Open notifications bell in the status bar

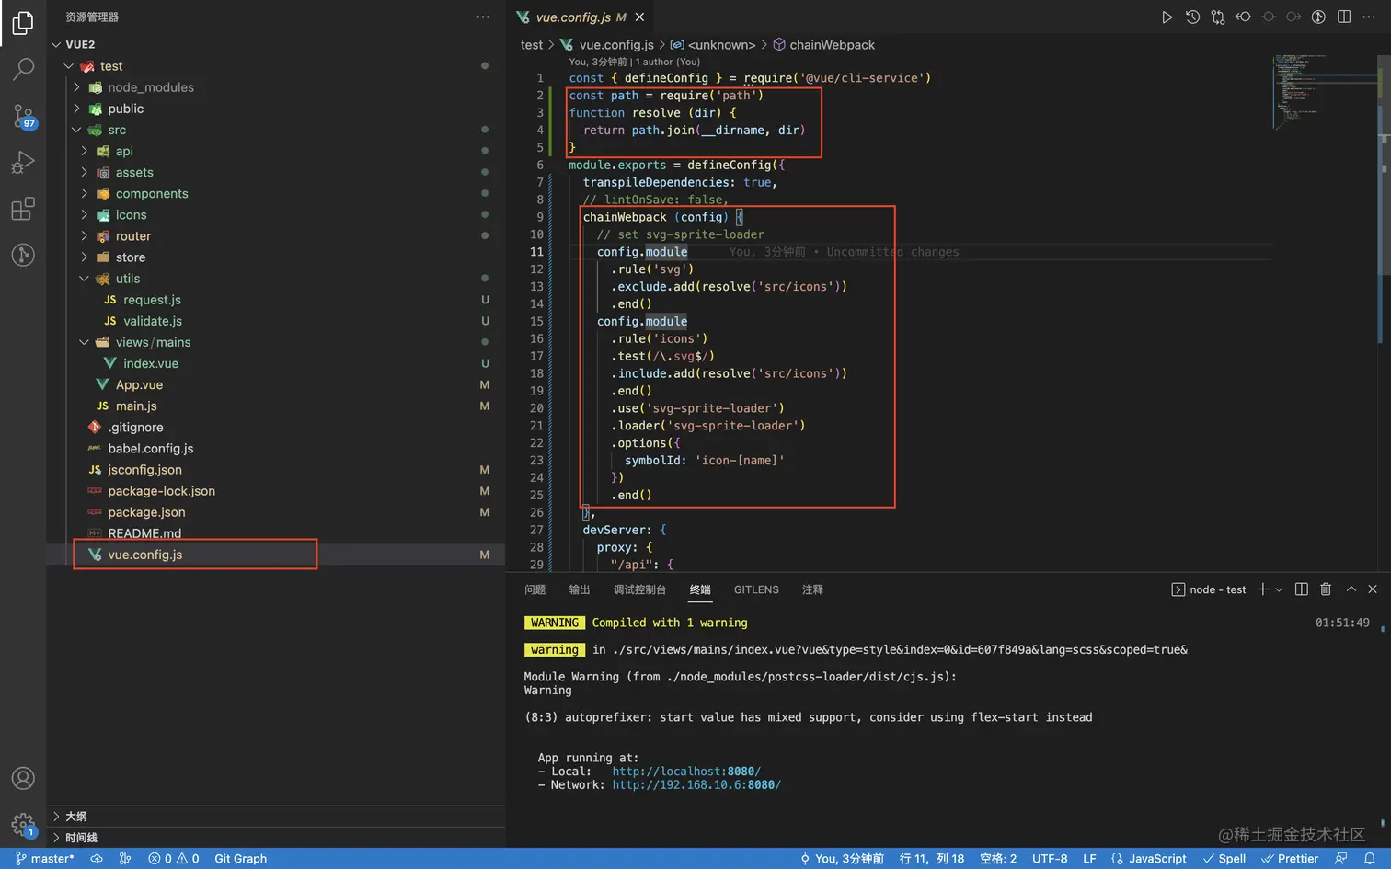1370,859
